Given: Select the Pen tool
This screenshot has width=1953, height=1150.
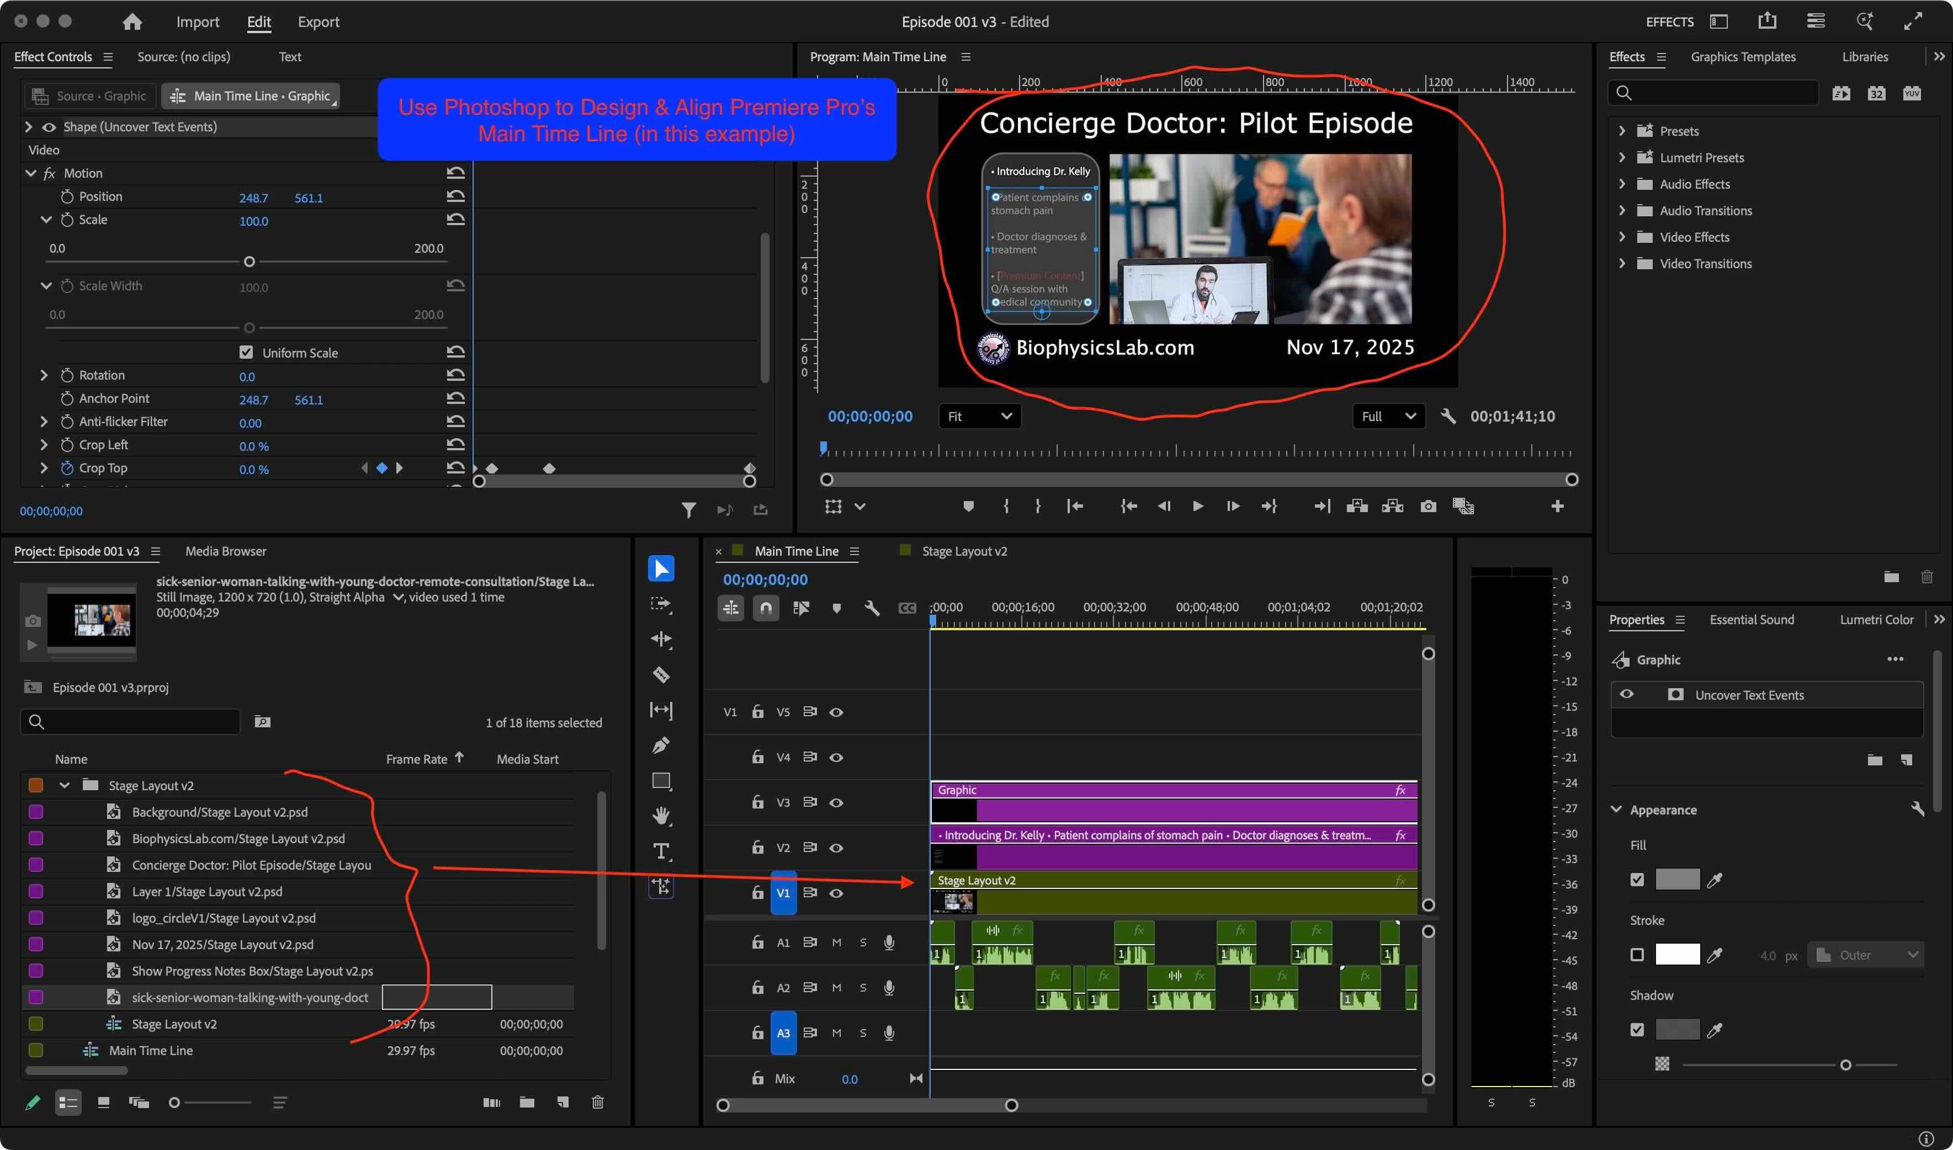Looking at the screenshot, I should pyautogui.click(x=661, y=745).
